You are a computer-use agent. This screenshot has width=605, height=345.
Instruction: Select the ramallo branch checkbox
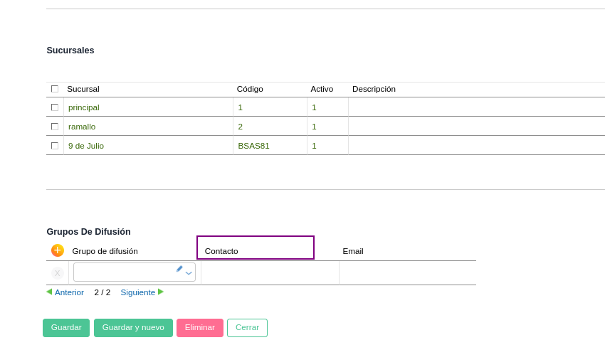click(x=55, y=127)
